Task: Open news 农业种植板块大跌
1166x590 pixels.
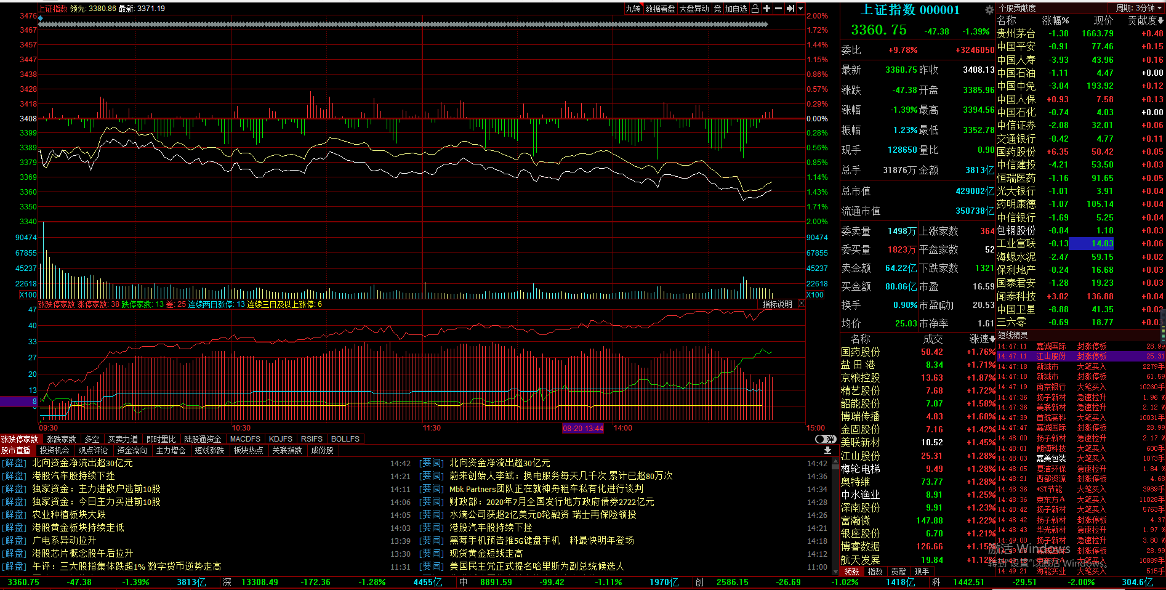Action: [69, 515]
